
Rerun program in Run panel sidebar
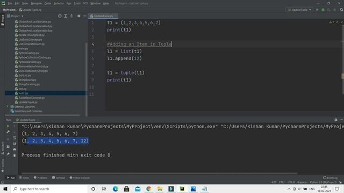(x=8, y=127)
